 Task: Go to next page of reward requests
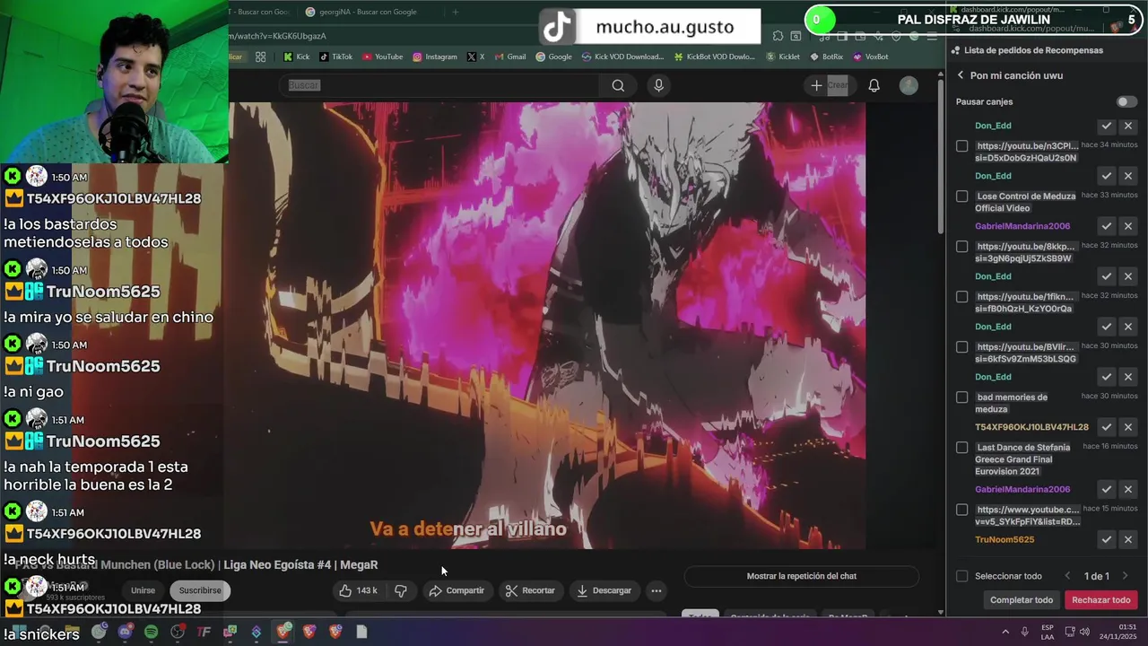(x=1125, y=576)
